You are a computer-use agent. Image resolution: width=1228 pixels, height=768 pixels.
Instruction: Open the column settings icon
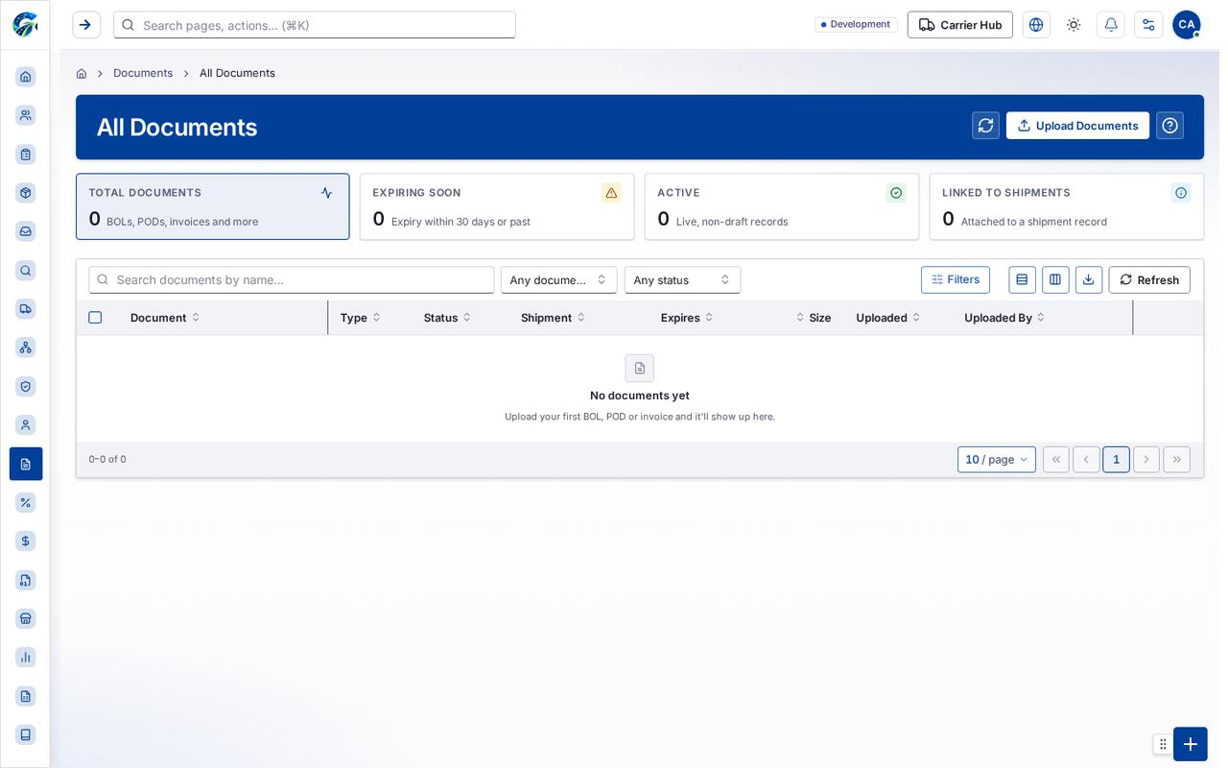coord(1055,280)
